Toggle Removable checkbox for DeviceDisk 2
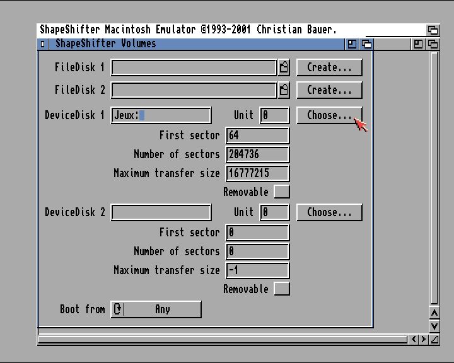The height and width of the screenshot is (363, 454). (282, 289)
